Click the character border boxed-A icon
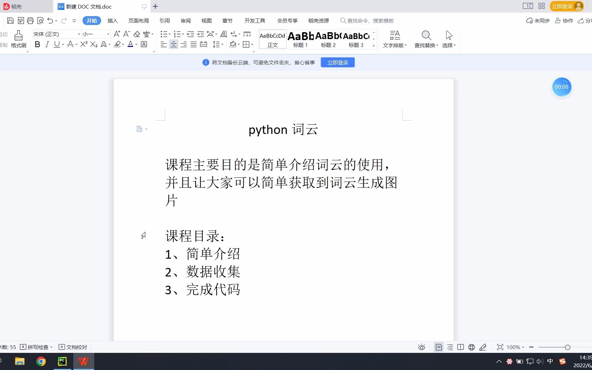 pyautogui.click(x=144, y=44)
